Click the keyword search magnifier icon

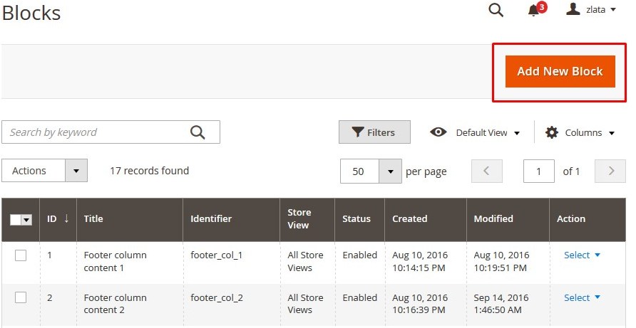pyautogui.click(x=198, y=132)
